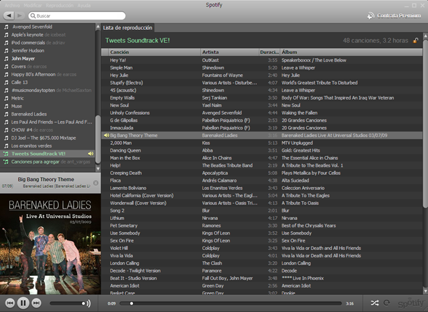Viewport: 428px width, 312px height.
Task: Sort by the Artista column header
Action: (229, 52)
